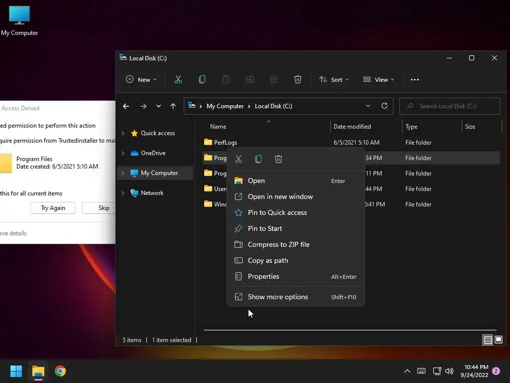Expand the Quick access tree node
The height and width of the screenshot is (383, 510).
coord(123,133)
